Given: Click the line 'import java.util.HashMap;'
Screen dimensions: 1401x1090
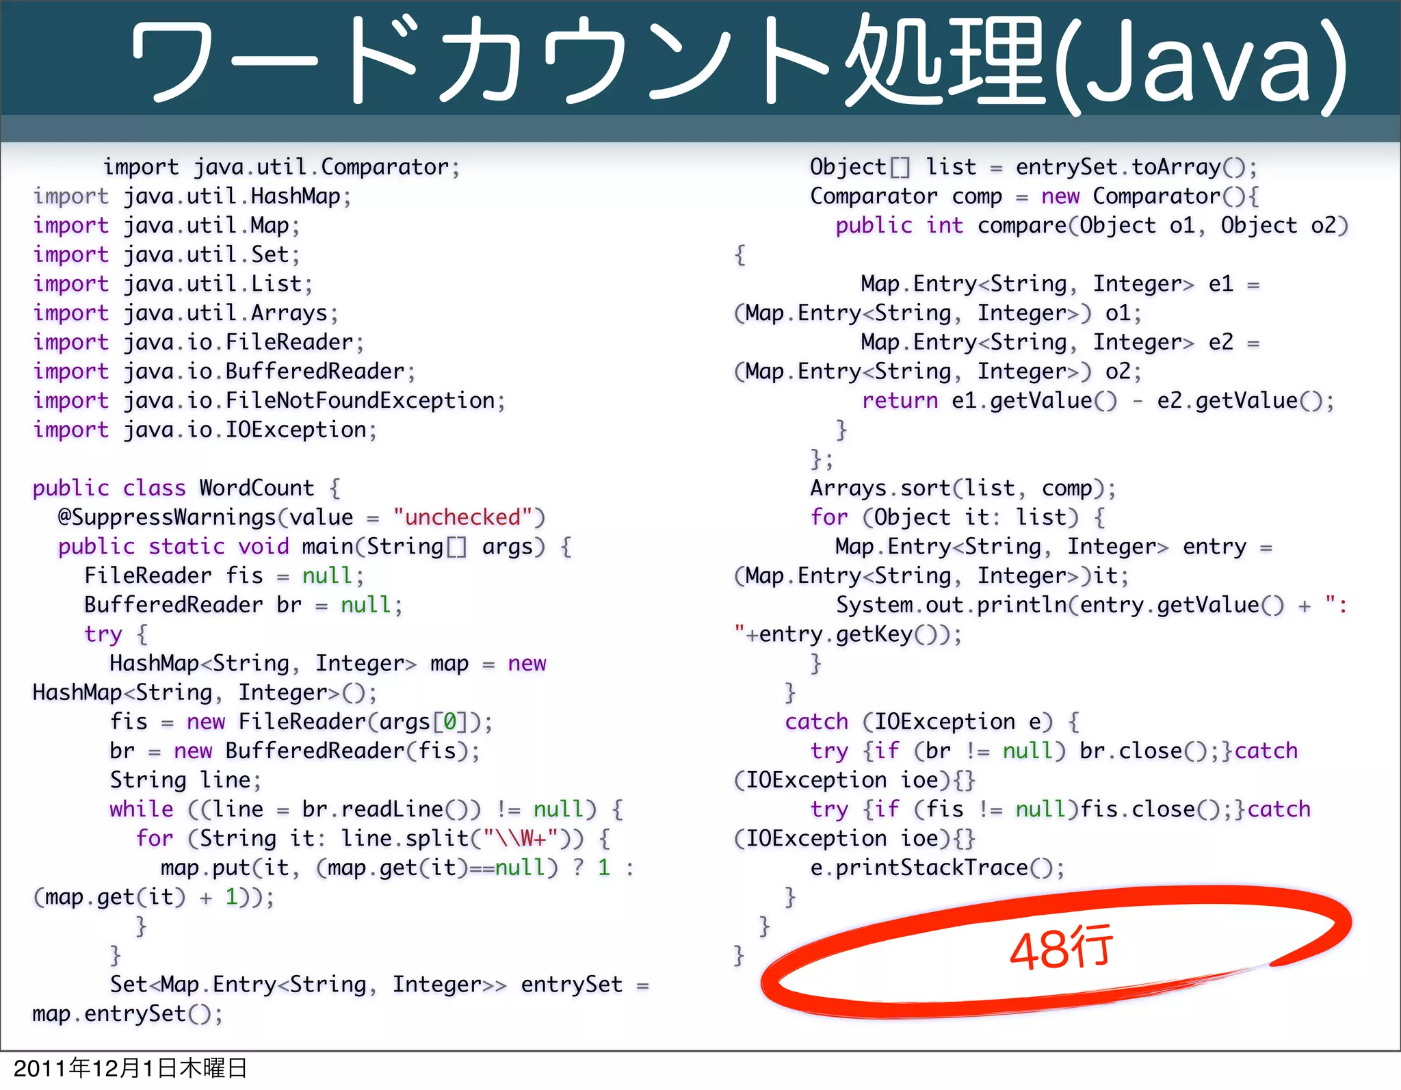Looking at the screenshot, I should [192, 196].
